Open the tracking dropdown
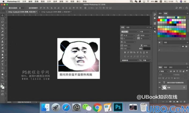This screenshot has width=189, height=113. coord(150,38)
